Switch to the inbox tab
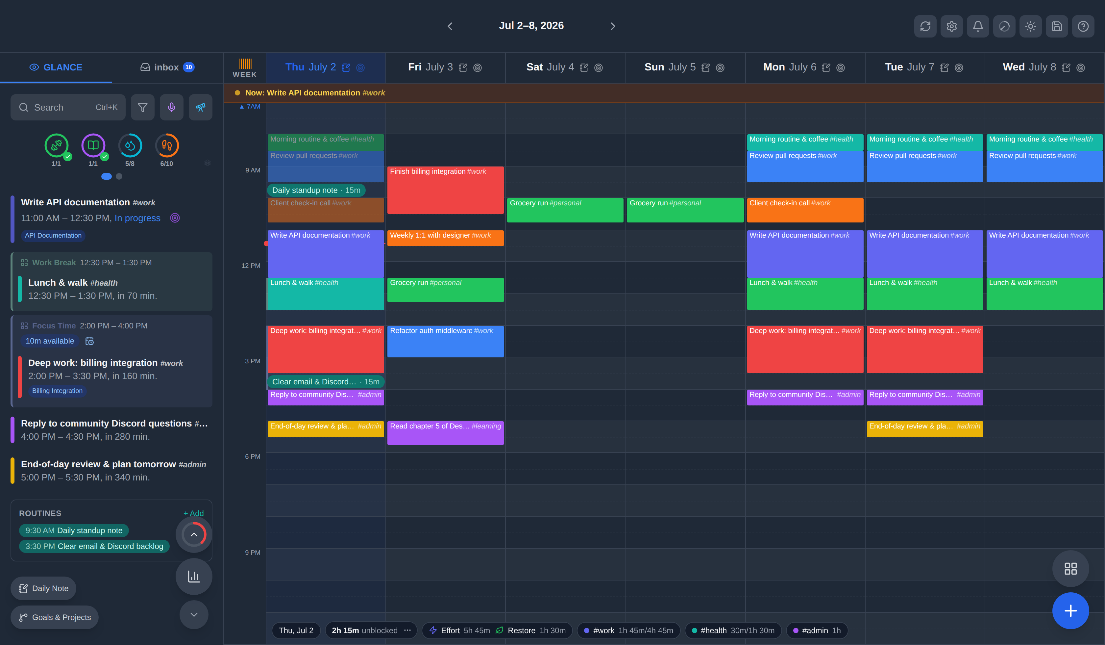 tap(167, 67)
